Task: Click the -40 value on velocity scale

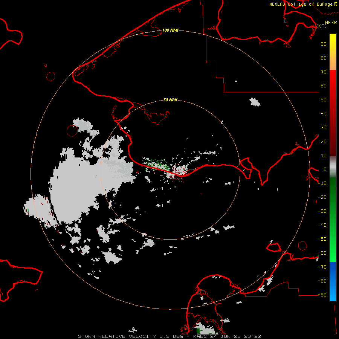Action: pyautogui.click(x=322, y=225)
